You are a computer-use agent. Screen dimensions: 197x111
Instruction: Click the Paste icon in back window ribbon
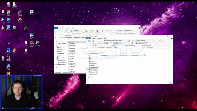(x=71, y=31)
